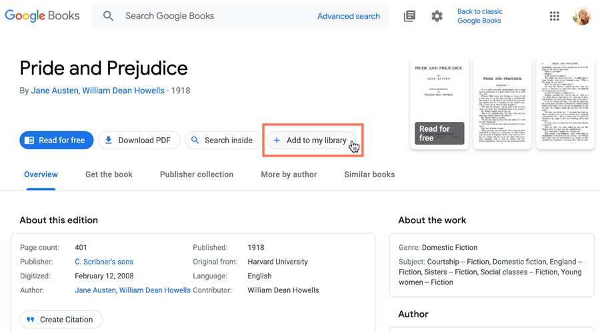Click the Author heading on the right
Image resolution: width=600 pixels, height=333 pixels.
[x=413, y=314]
